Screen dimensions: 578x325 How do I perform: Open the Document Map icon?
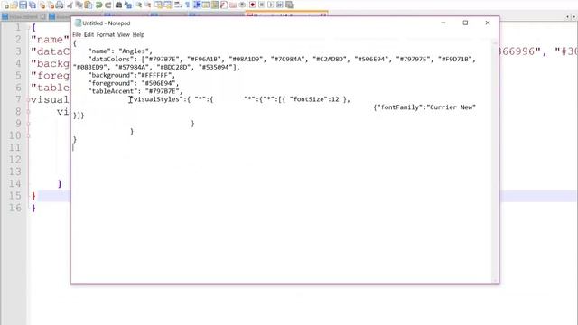tap(215, 5)
